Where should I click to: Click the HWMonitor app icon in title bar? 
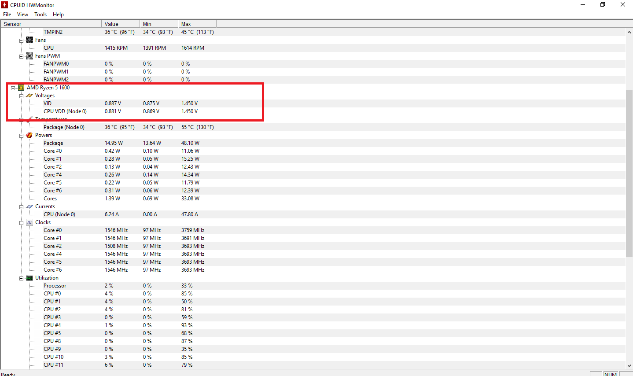click(4, 5)
